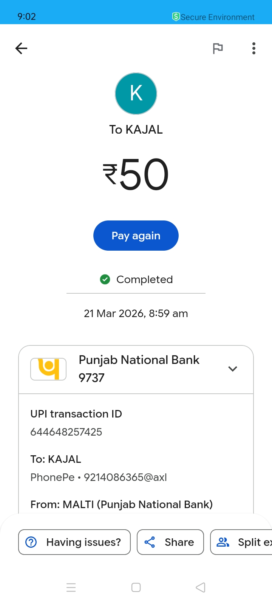
Task: Tap the Android home square icon
Action: pos(136,587)
